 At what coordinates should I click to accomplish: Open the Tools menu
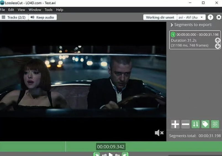pos(49,10)
